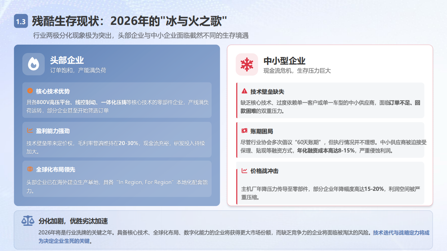Click the red chart icon before 价格战冲击

[x=244, y=171]
